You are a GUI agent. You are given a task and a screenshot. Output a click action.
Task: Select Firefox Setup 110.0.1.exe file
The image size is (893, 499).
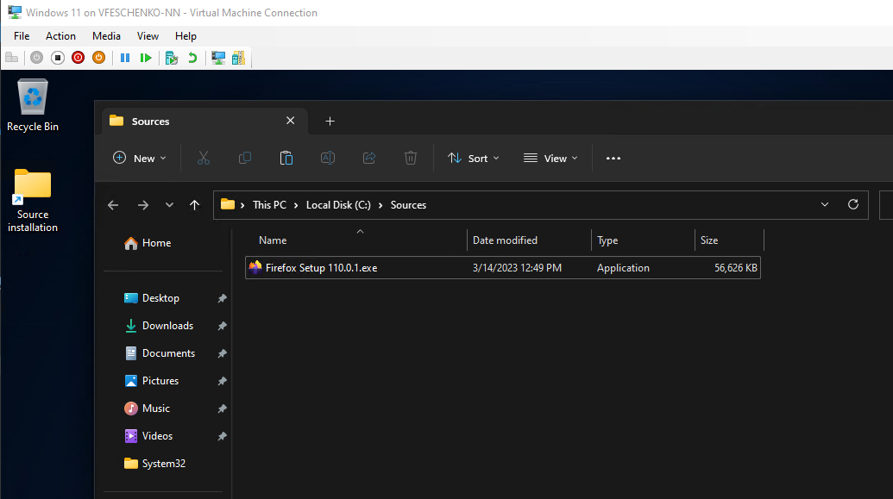pyautogui.click(x=503, y=268)
